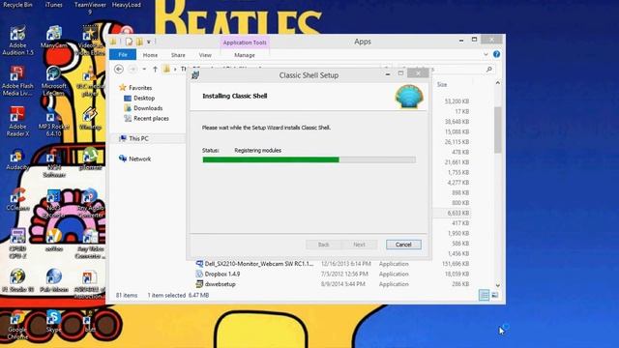619x348 pixels.
Task: Open CPUID CPU-Z desktop shortcut
Action: (17, 244)
